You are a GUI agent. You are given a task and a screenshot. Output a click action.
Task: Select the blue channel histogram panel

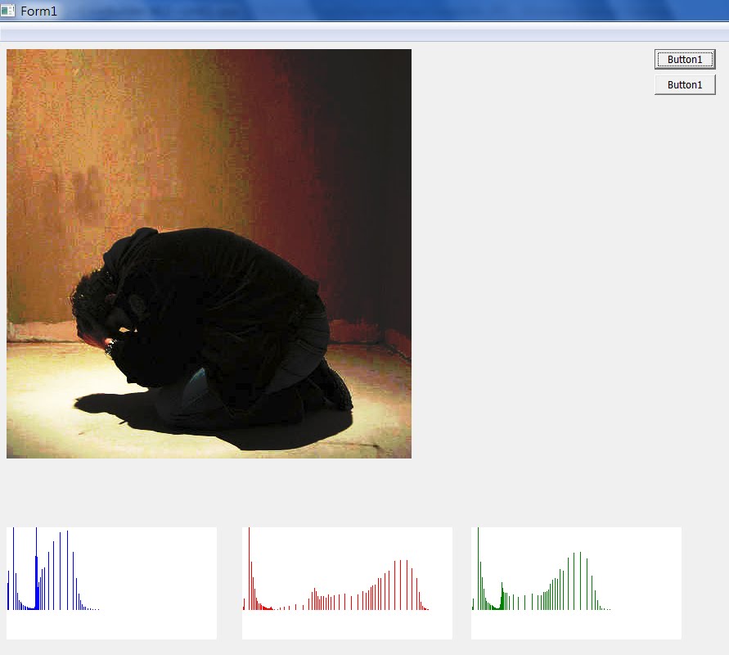coord(111,583)
